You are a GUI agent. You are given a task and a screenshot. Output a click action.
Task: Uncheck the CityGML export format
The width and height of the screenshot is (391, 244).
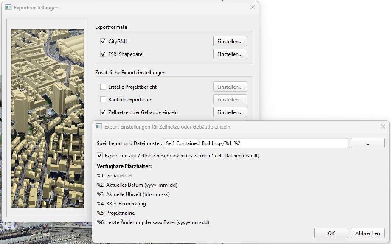(x=103, y=42)
